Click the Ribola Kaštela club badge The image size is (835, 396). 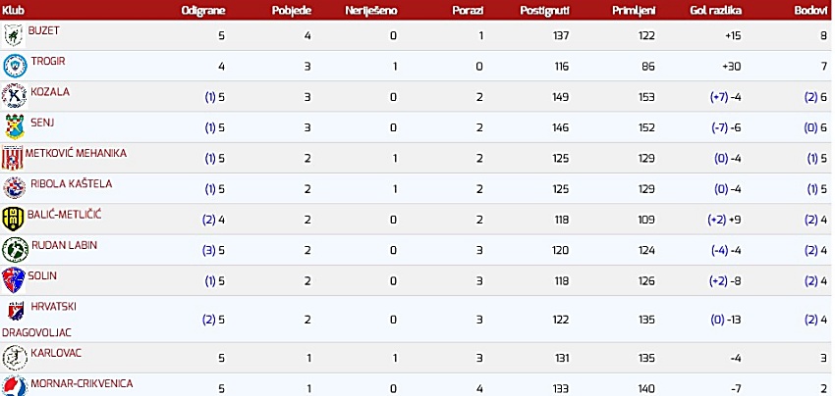15,187
